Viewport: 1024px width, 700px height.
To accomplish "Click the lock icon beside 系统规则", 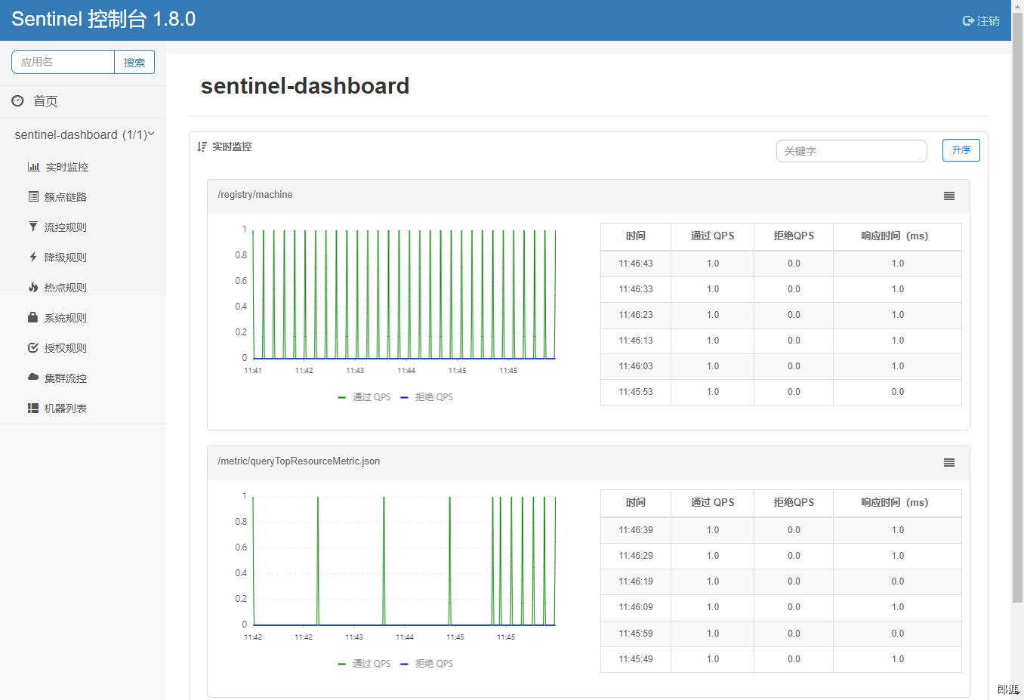I will [33, 317].
